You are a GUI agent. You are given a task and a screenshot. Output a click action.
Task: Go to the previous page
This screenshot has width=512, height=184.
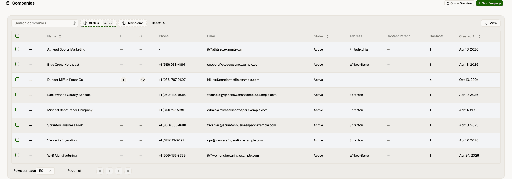(109, 171)
